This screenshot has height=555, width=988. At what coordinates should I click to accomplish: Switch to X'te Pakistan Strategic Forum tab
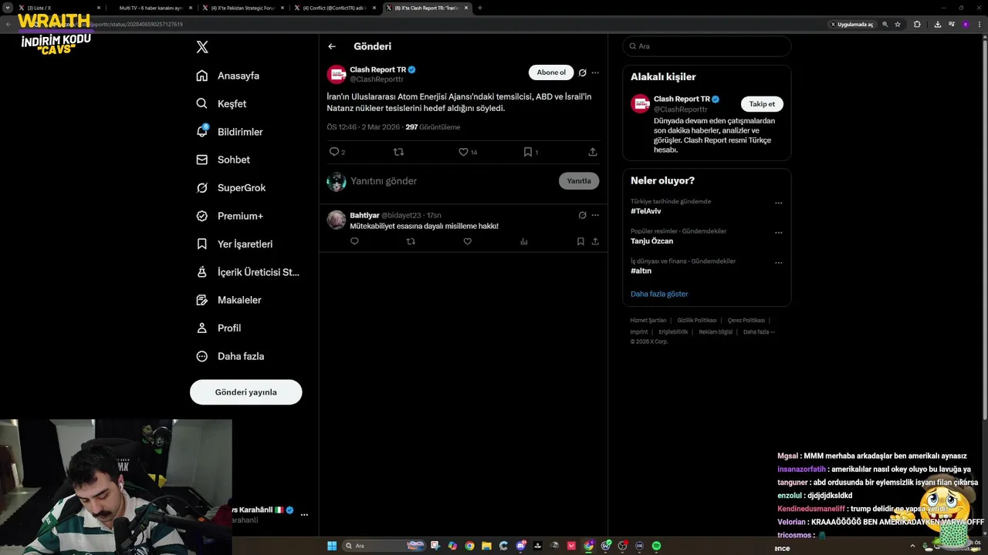(x=242, y=8)
